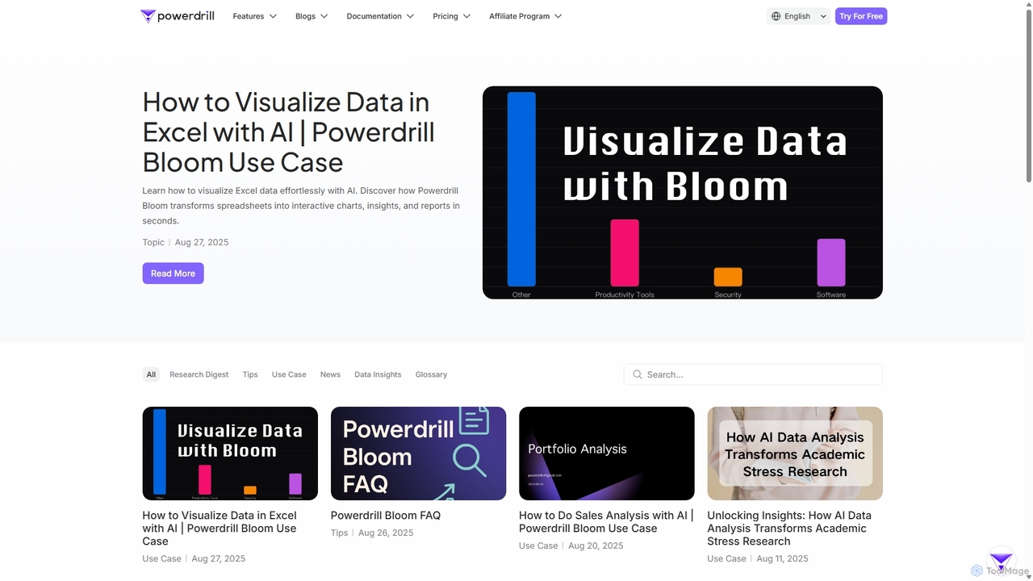Switch to the Use Case tab
Image resolution: width=1033 pixels, height=581 pixels.
click(x=289, y=374)
